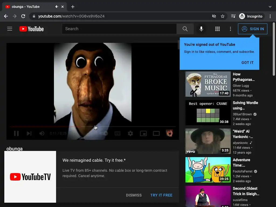Go forward in browser history
The height and width of the screenshot is (207, 276).
pyautogui.click(x=15, y=16)
